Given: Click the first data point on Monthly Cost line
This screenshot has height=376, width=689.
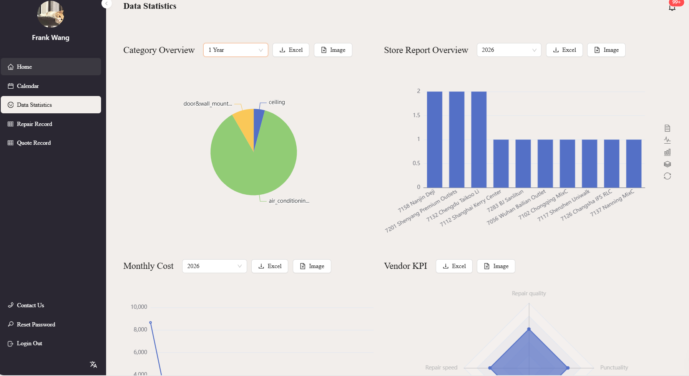Looking at the screenshot, I should [x=151, y=323].
